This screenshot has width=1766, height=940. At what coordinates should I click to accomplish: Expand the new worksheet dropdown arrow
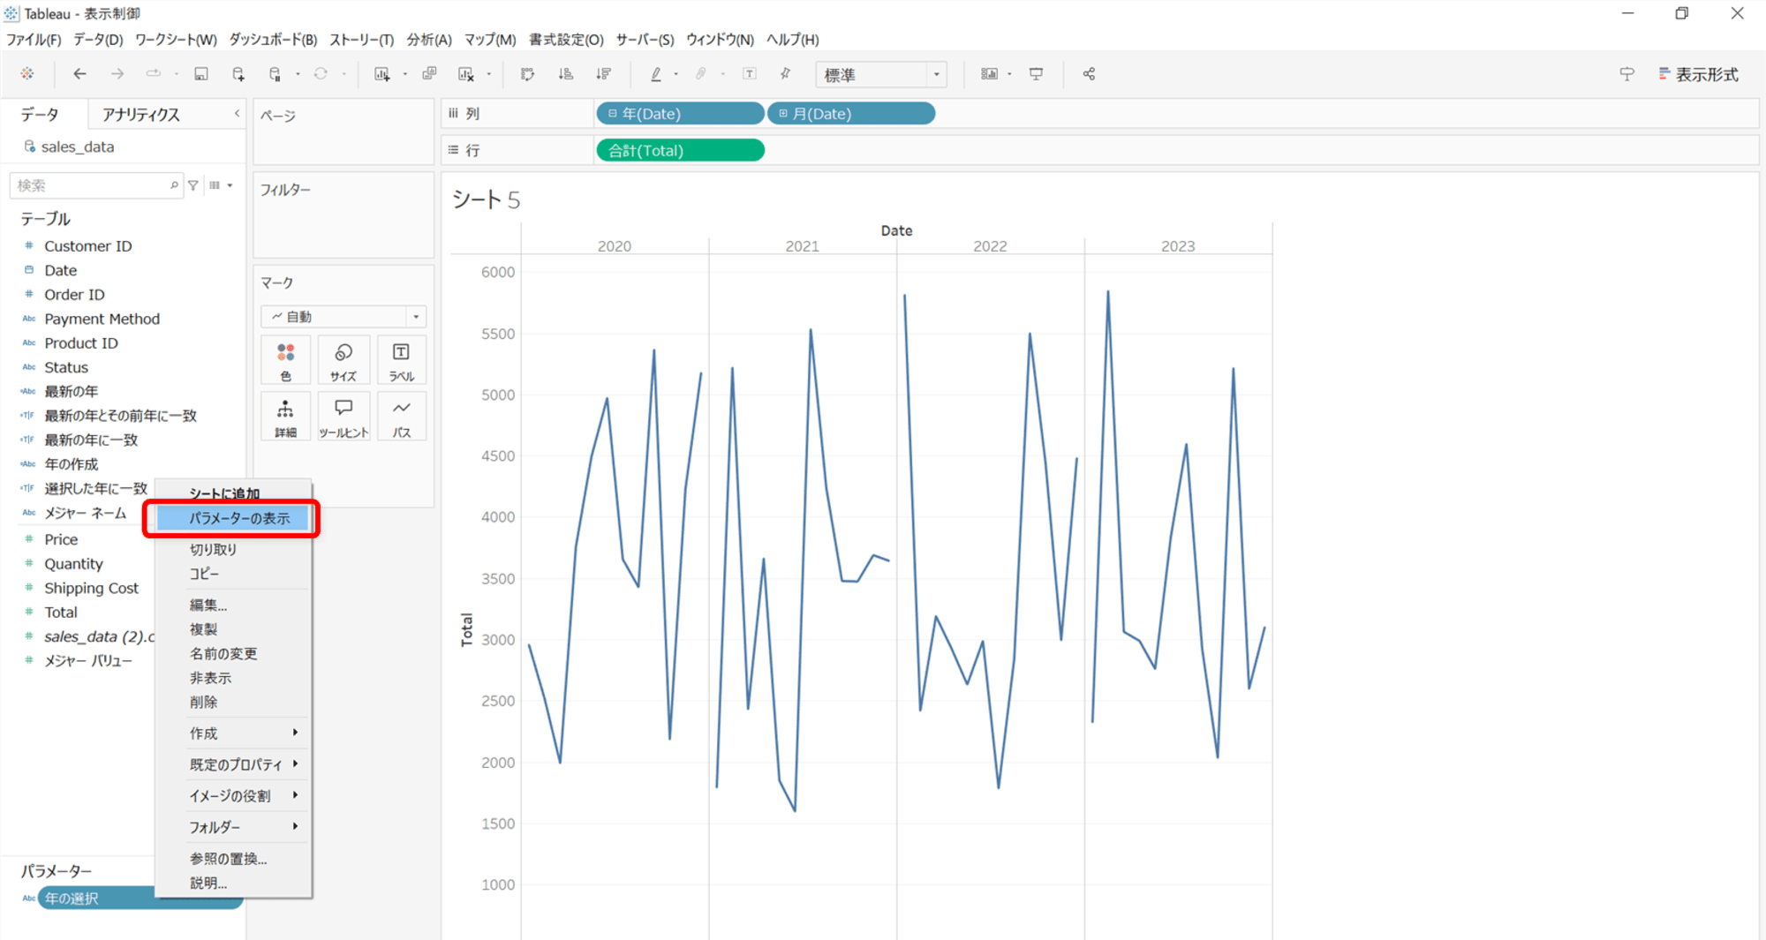tap(405, 74)
